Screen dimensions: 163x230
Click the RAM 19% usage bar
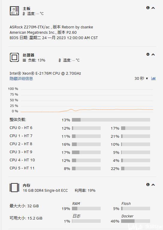[86, 208]
